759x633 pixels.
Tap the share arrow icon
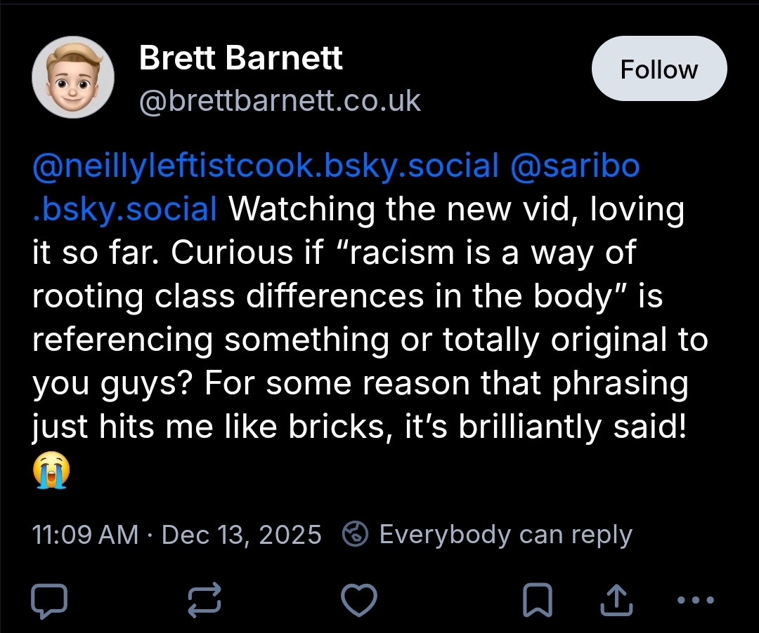(x=615, y=600)
